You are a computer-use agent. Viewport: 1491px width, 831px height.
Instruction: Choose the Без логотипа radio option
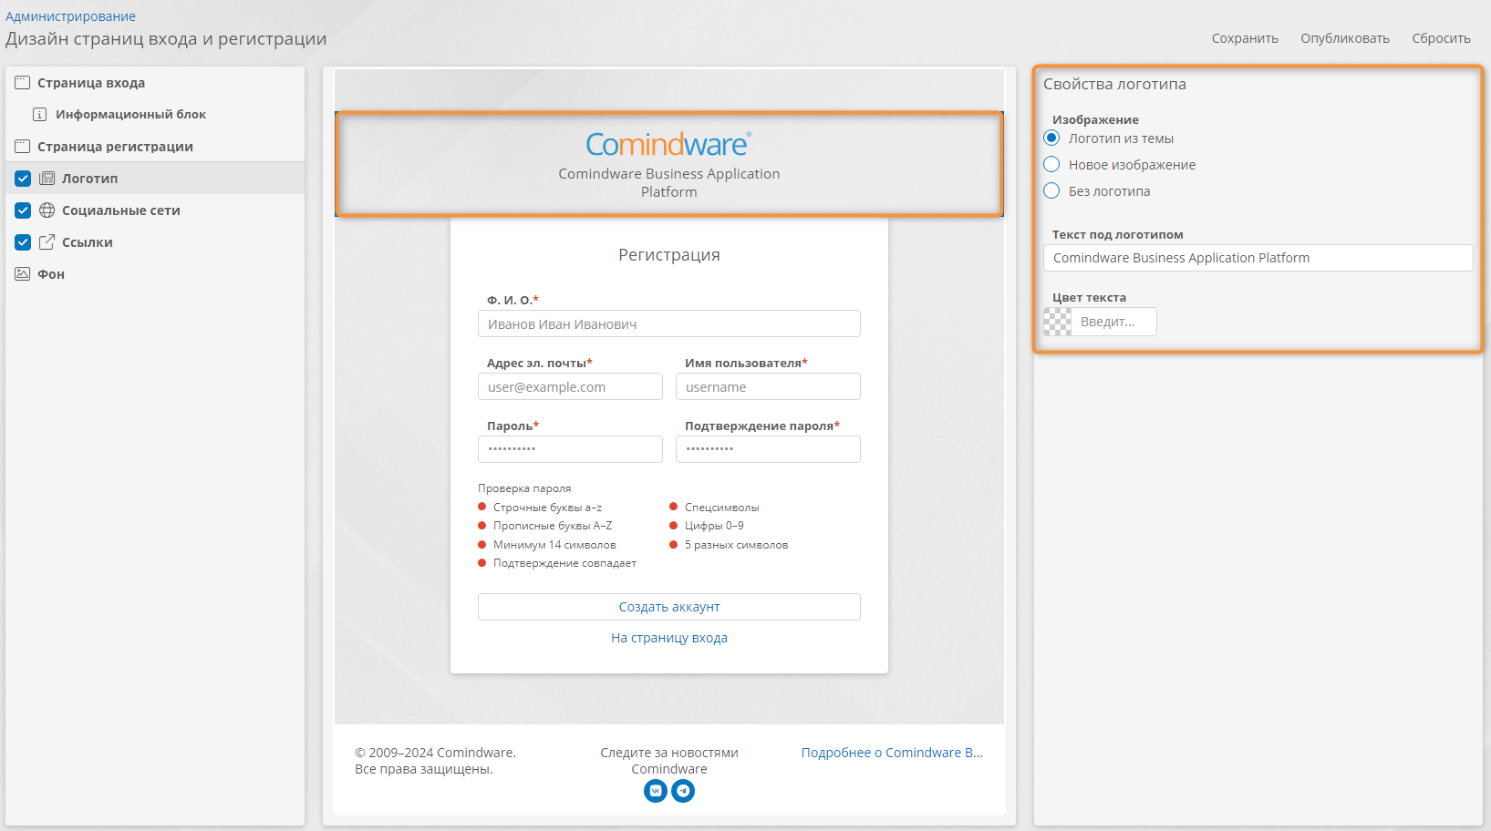tap(1051, 190)
